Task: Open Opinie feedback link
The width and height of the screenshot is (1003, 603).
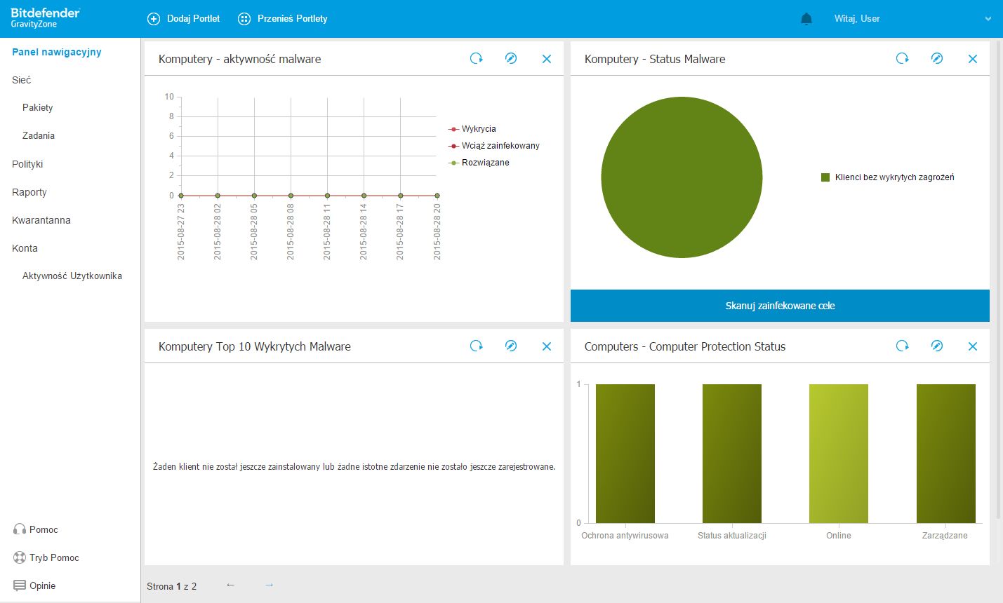Action: 42,585
